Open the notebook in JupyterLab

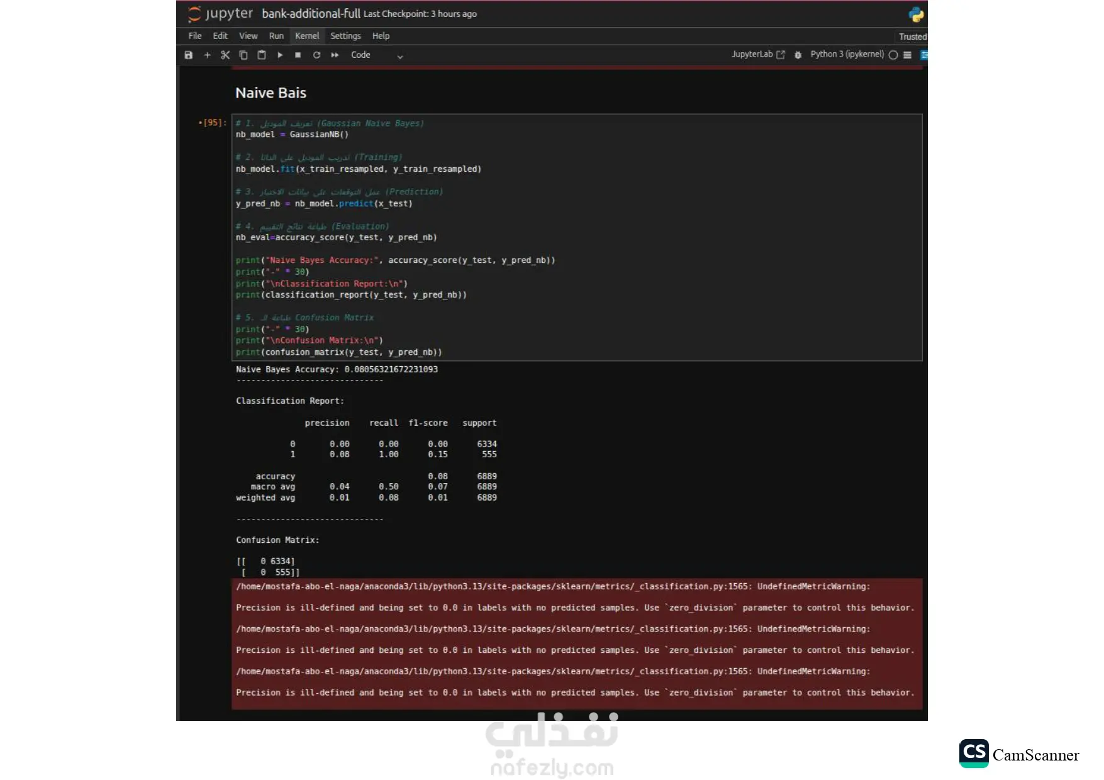758,55
